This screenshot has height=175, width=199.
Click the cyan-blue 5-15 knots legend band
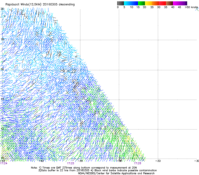click(x=131, y=3)
